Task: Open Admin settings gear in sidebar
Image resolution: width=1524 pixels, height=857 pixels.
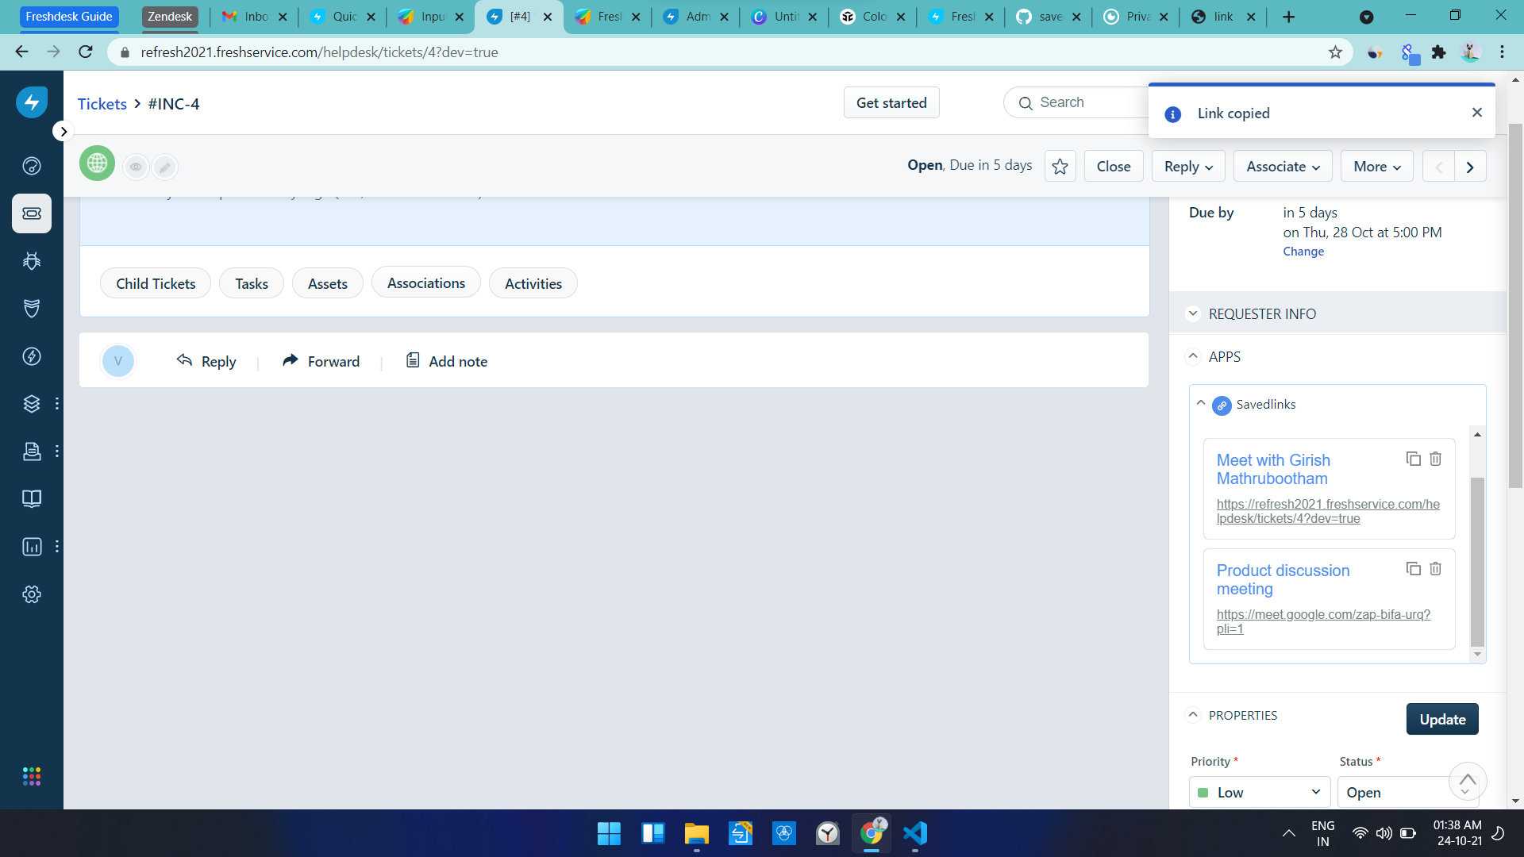Action: point(32,594)
